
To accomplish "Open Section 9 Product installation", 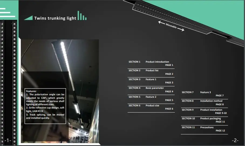I will (211, 110).
